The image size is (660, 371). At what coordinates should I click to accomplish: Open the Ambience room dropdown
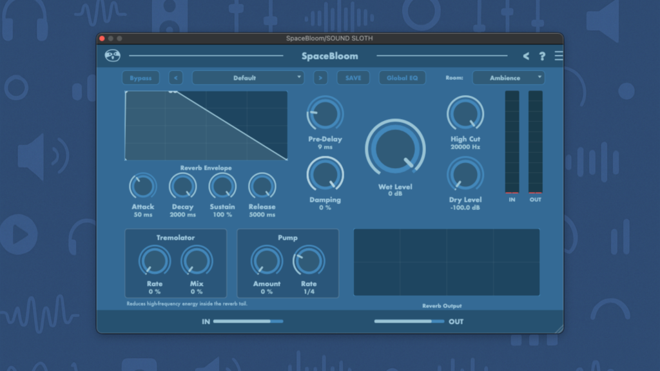click(509, 78)
